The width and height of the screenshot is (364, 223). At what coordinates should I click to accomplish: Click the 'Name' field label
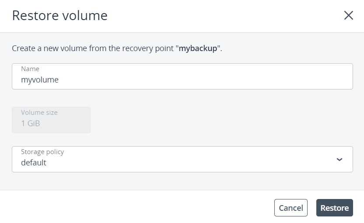click(x=30, y=69)
